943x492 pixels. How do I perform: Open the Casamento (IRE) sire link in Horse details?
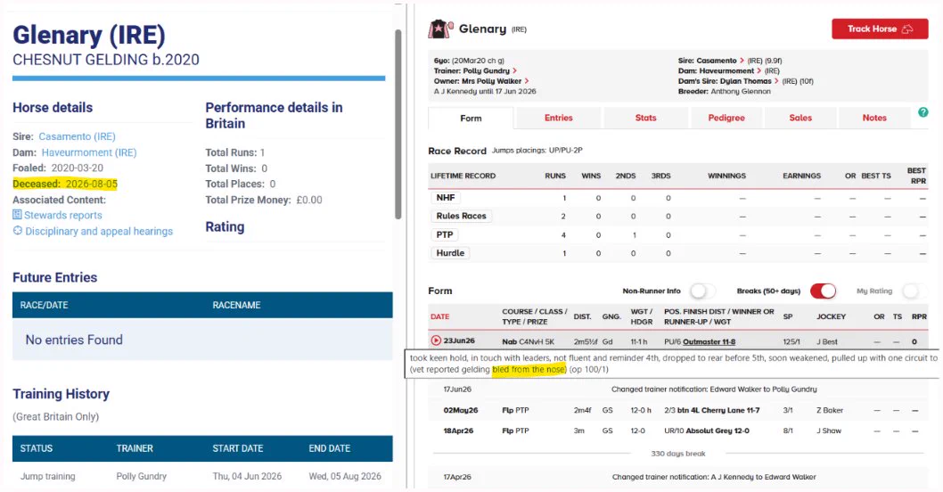(77, 136)
